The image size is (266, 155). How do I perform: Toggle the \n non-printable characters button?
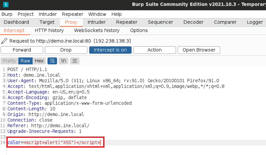(63, 61)
